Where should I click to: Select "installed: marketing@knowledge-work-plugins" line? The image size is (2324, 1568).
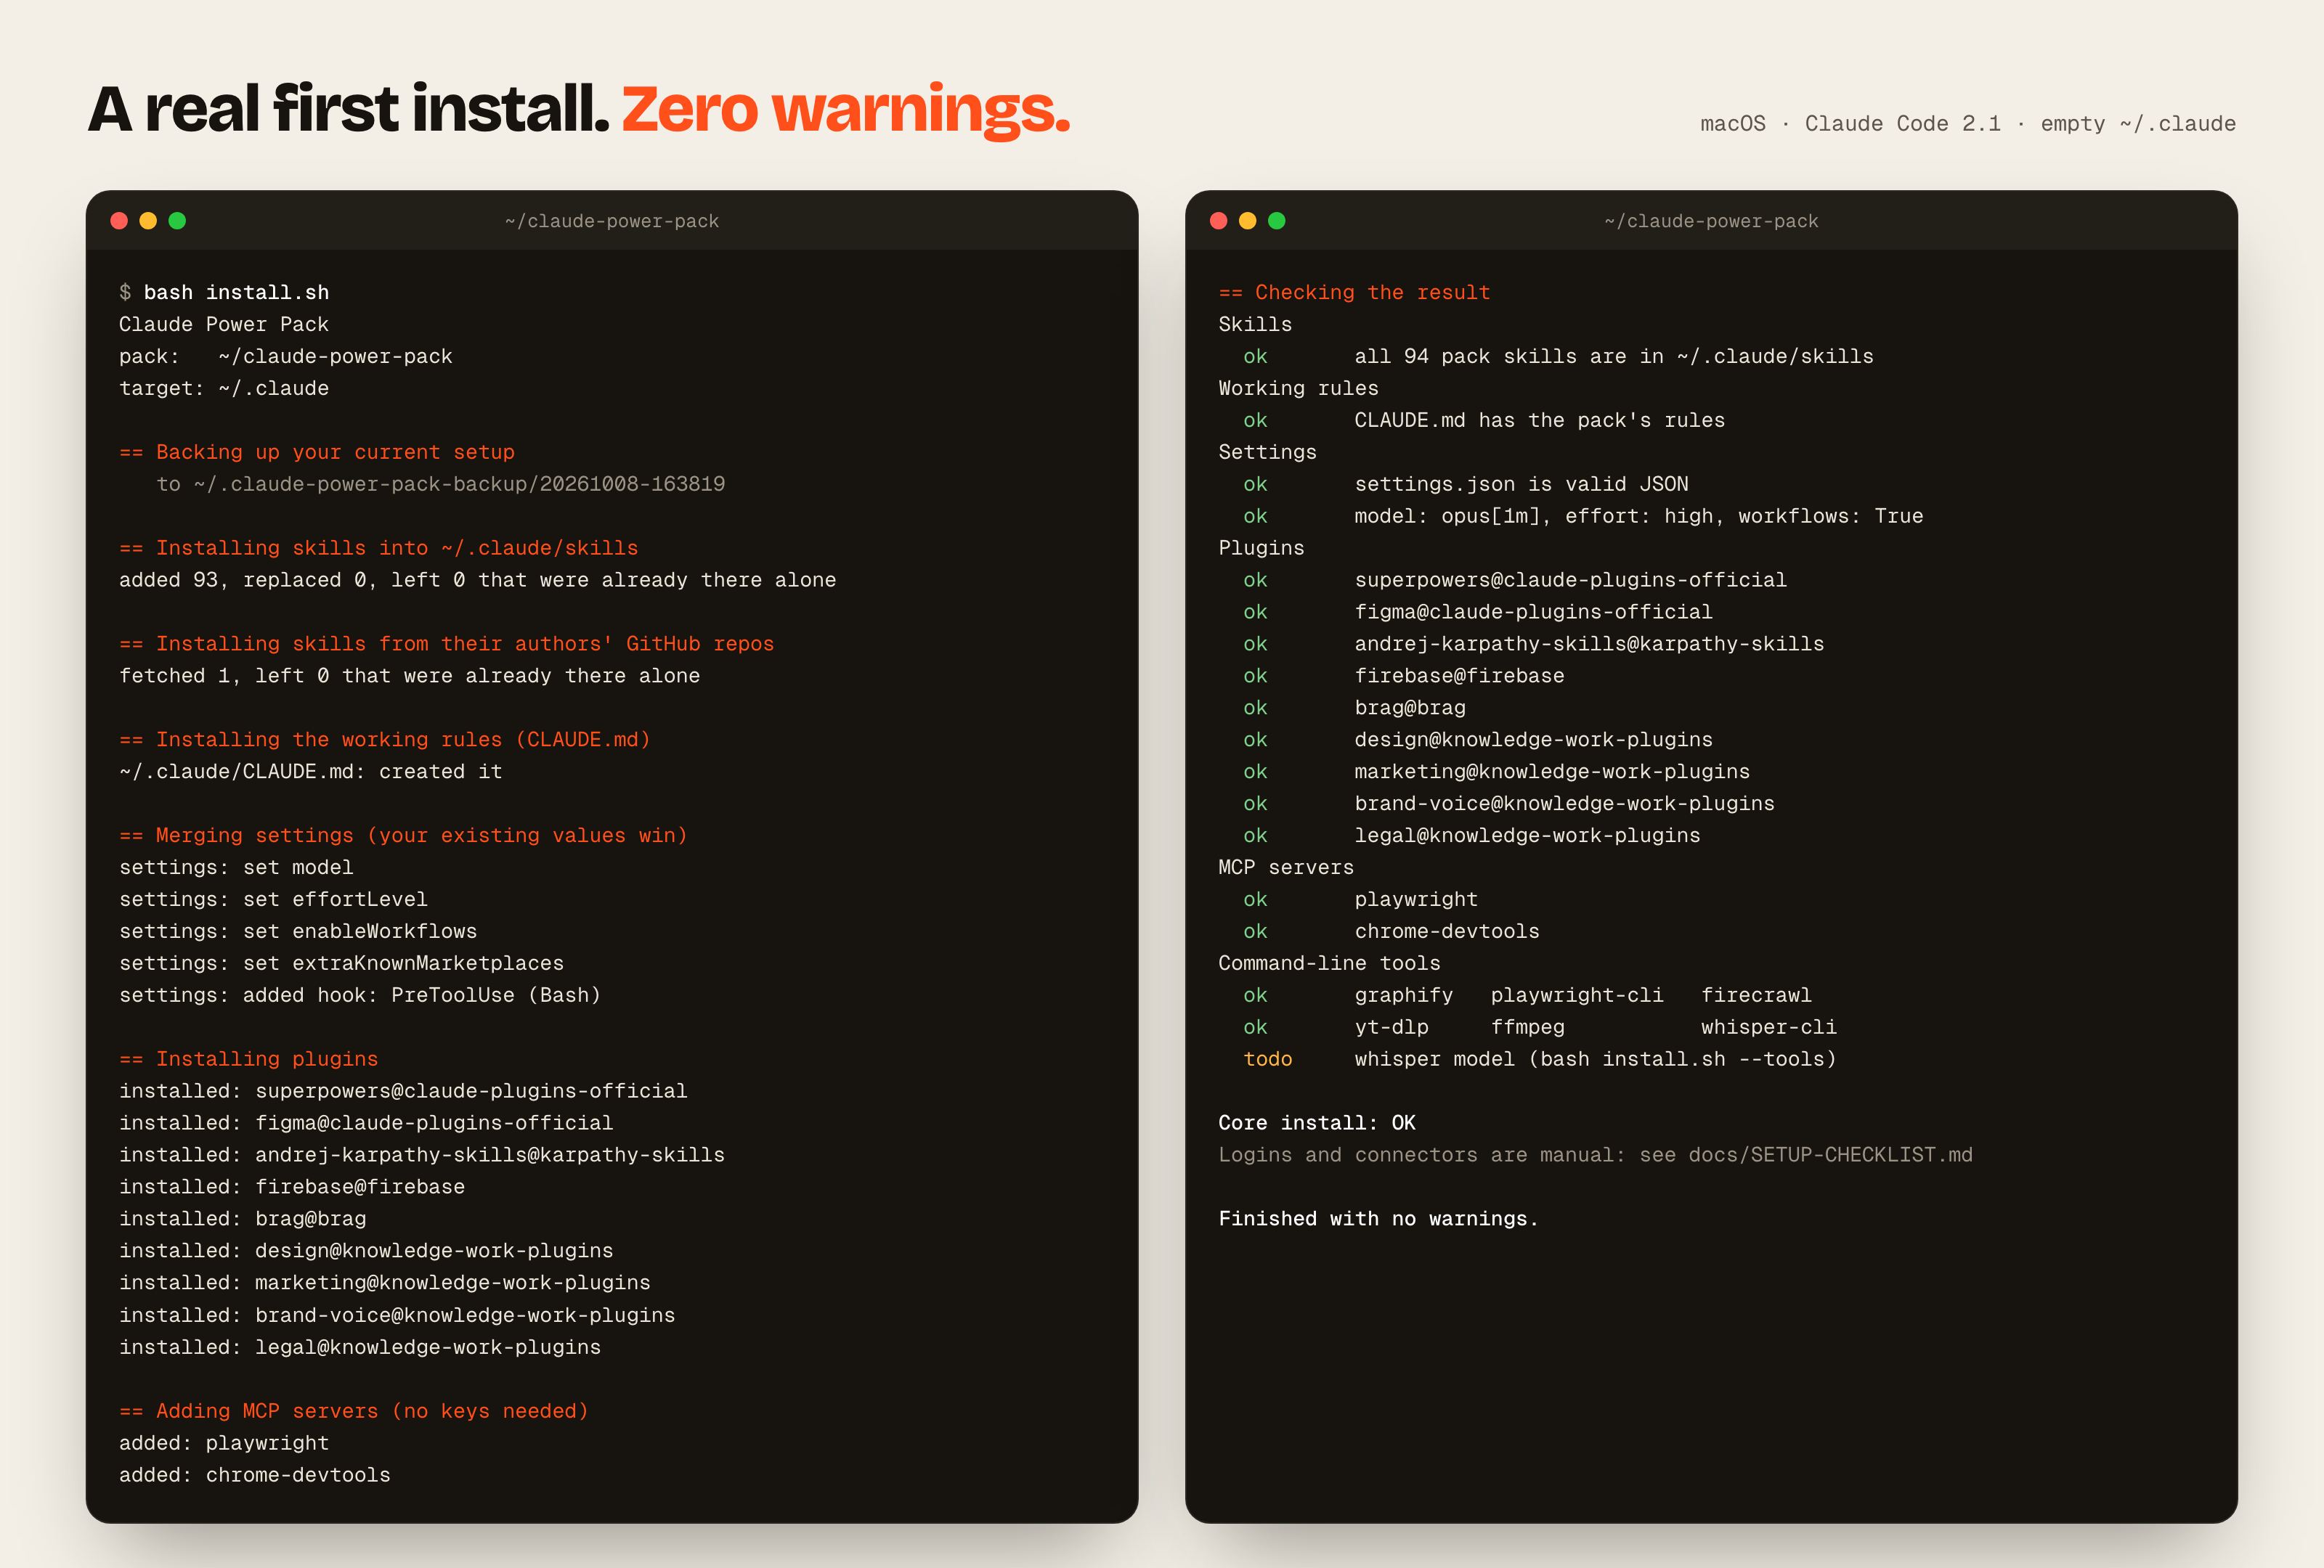[x=385, y=1283]
